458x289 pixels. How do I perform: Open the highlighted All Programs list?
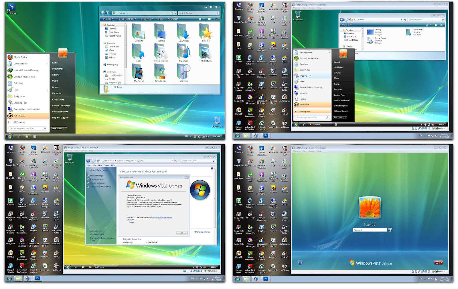(x=312, y=112)
